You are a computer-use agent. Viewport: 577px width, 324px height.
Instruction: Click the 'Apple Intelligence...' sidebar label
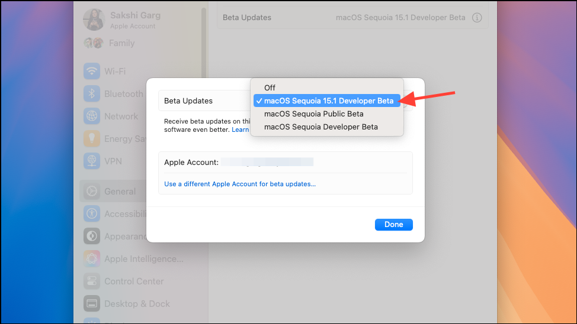[x=144, y=259]
